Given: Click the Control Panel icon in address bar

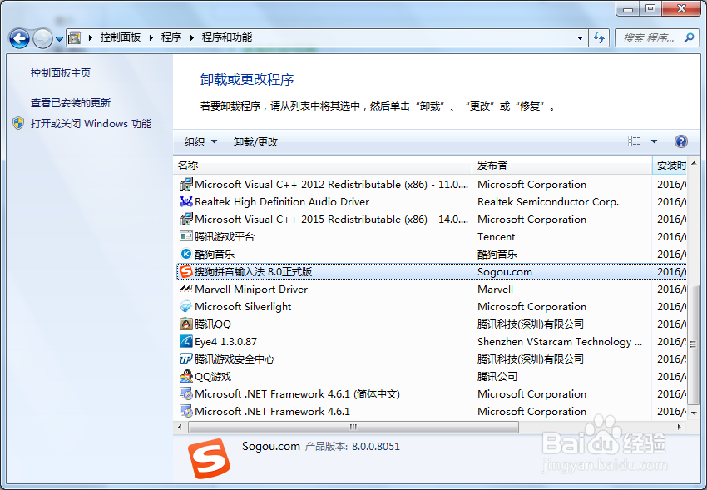Looking at the screenshot, I should pyautogui.click(x=74, y=38).
